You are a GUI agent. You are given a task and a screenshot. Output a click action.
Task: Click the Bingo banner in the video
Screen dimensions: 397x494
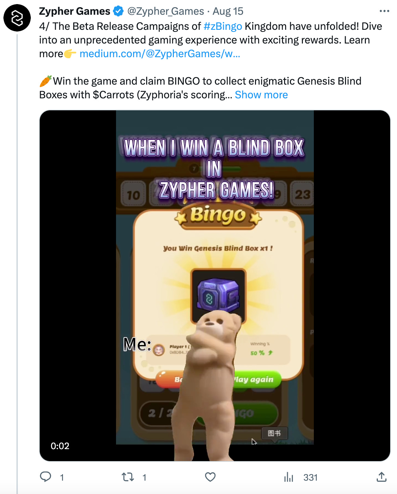218,215
